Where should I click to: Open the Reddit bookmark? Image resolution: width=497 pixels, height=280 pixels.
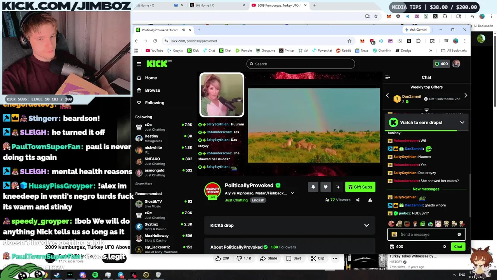344,51
